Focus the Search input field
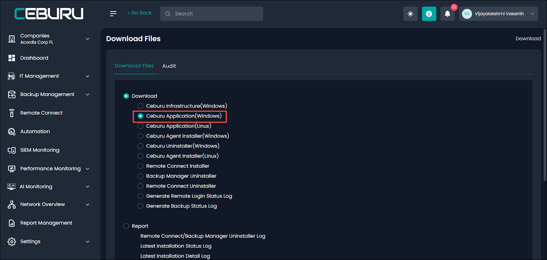The height and width of the screenshot is (260, 547). point(212,14)
